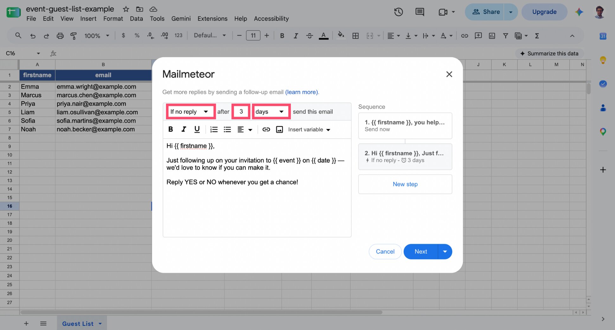Increase font size plus button
Screen dimensions: 615x330
coord(266,35)
